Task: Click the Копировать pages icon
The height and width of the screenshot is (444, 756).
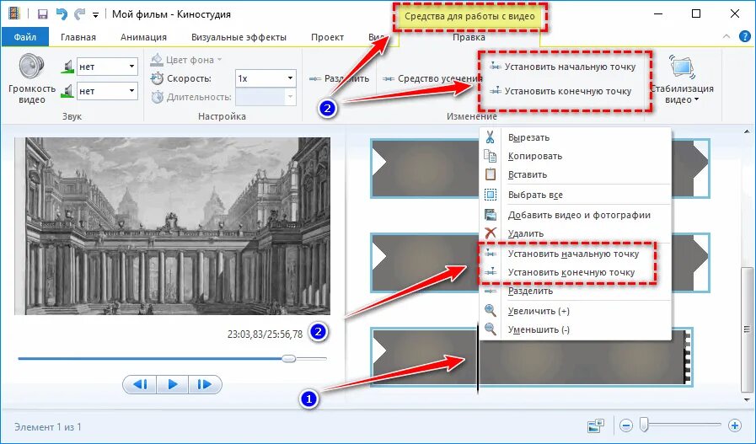Action: pos(491,156)
